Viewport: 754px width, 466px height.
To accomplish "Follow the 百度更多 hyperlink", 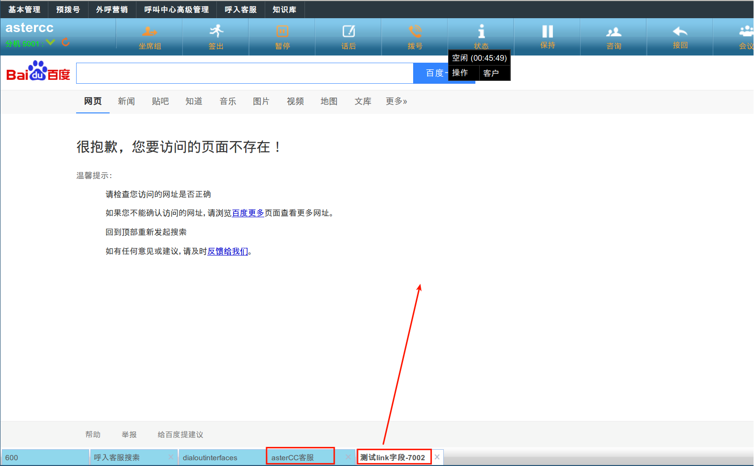I will pyautogui.click(x=248, y=213).
